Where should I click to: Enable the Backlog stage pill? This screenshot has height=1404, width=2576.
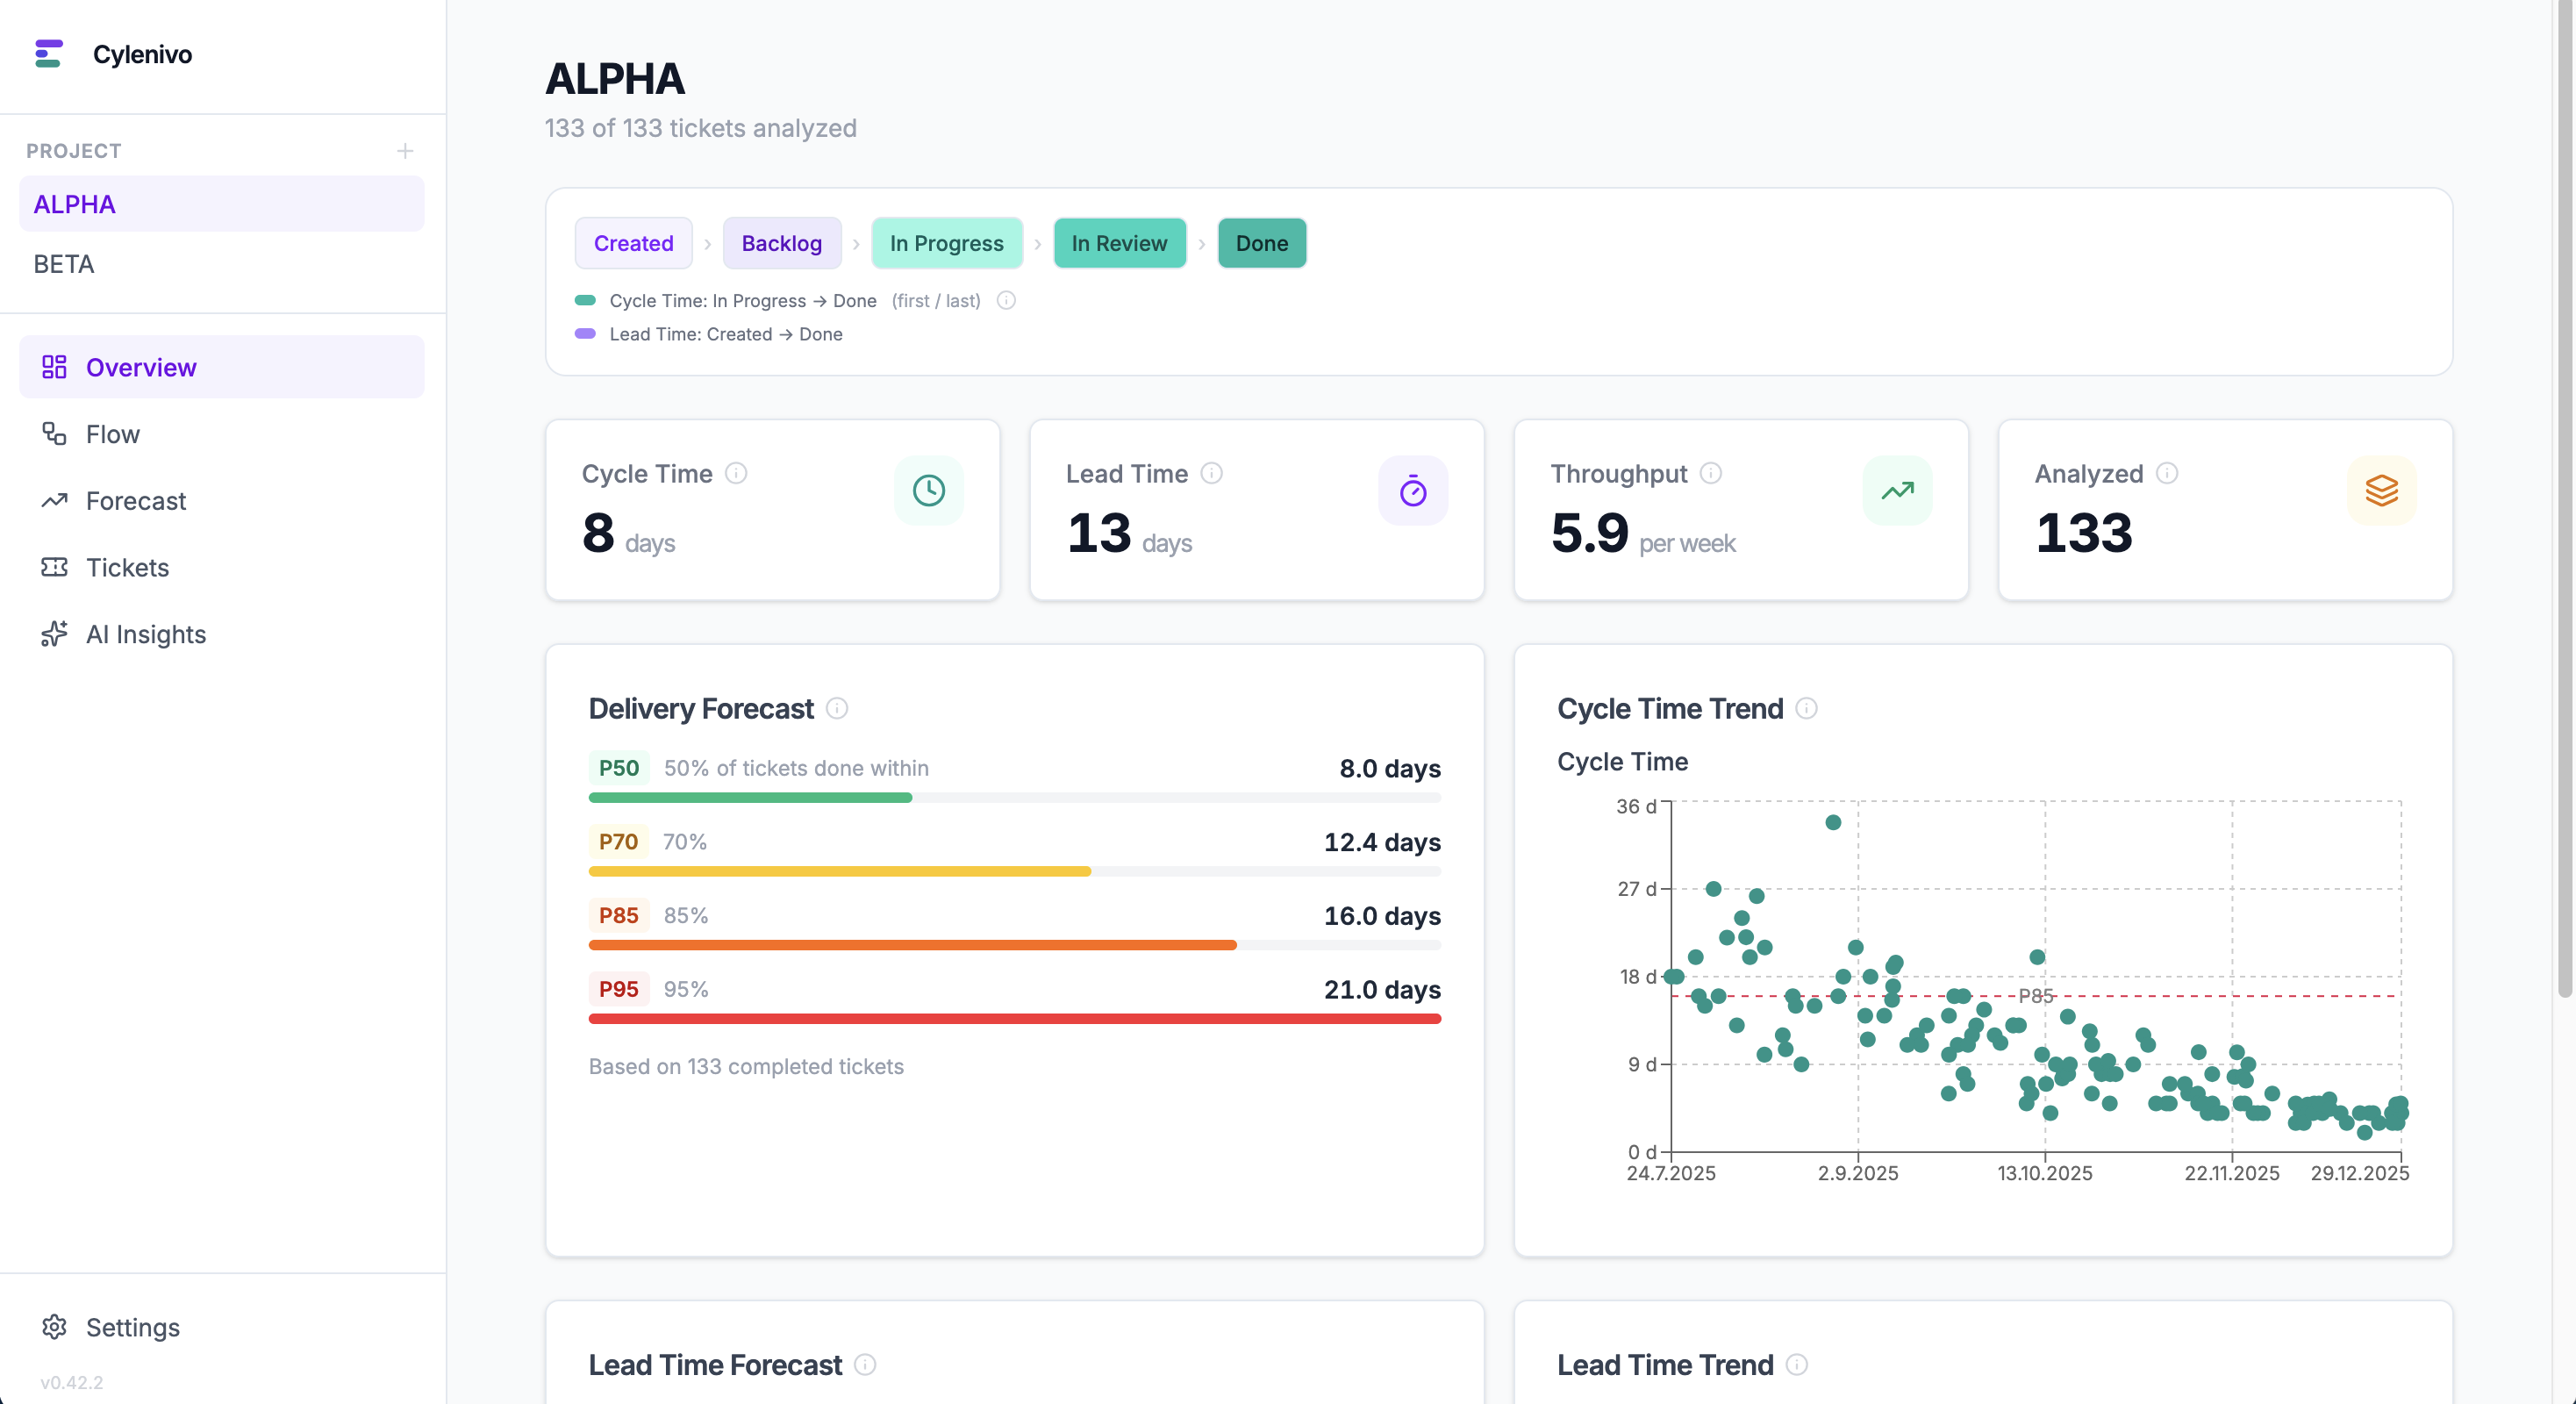pyautogui.click(x=781, y=243)
